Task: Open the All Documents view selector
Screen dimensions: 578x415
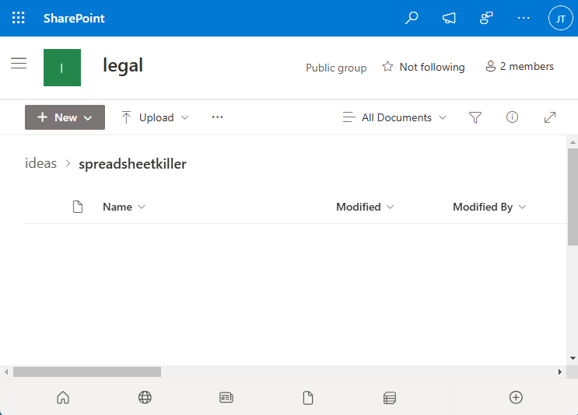Action: coord(395,117)
